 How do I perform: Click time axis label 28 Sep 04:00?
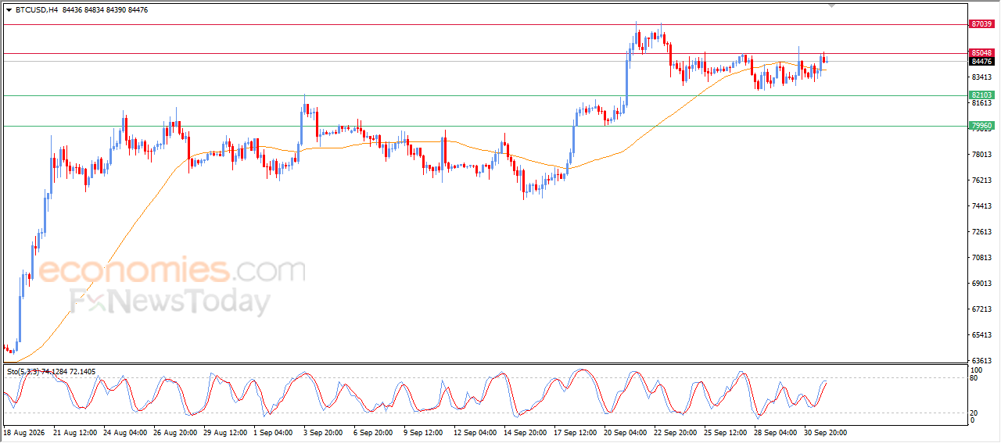tap(777, 432)
